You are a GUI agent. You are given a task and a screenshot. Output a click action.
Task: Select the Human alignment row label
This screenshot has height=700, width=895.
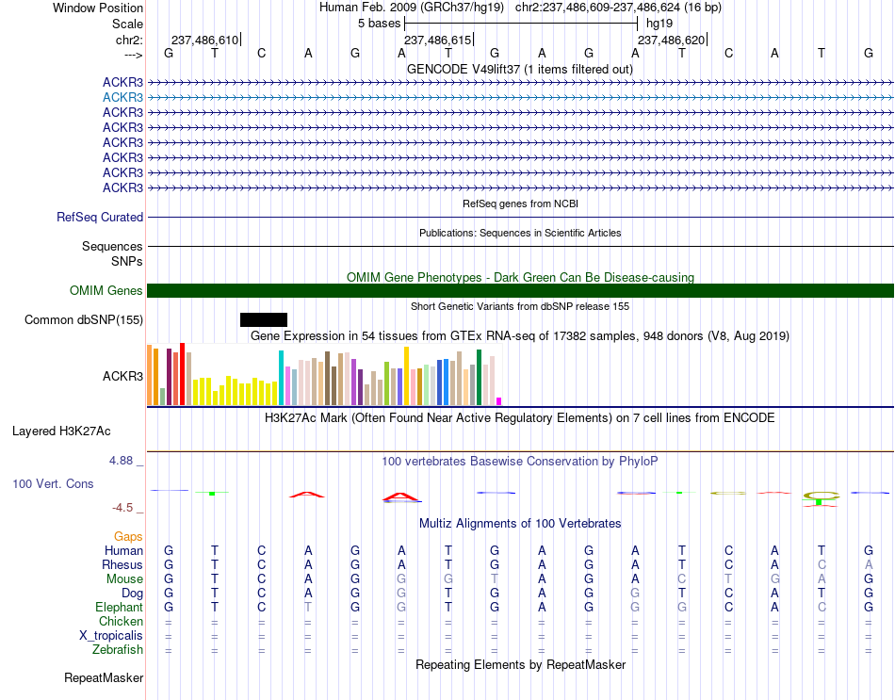click(x=123, y=550)
